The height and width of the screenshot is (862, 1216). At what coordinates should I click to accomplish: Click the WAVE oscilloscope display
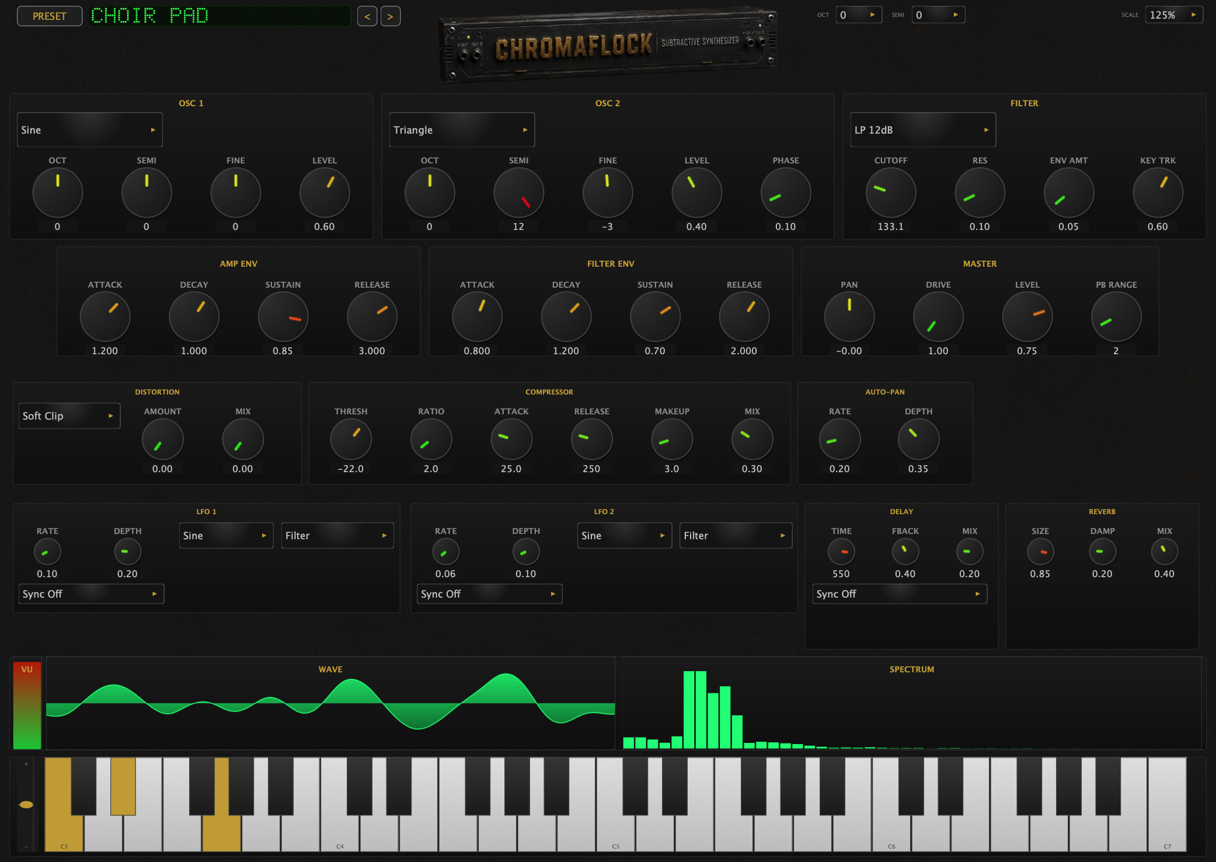pos(330,703)
